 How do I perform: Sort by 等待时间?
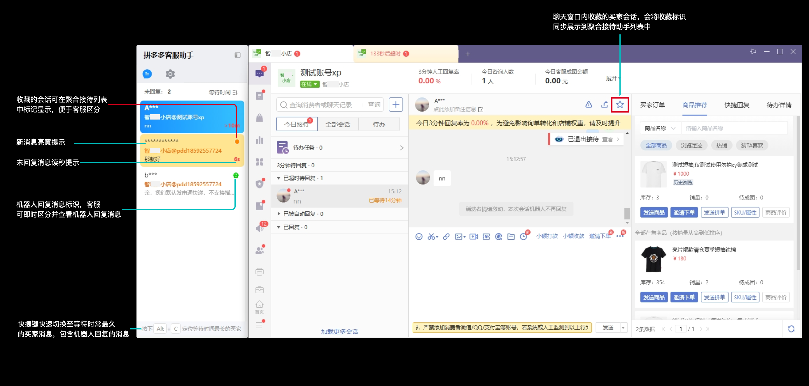pyautogui.click(x=223, y=92)
